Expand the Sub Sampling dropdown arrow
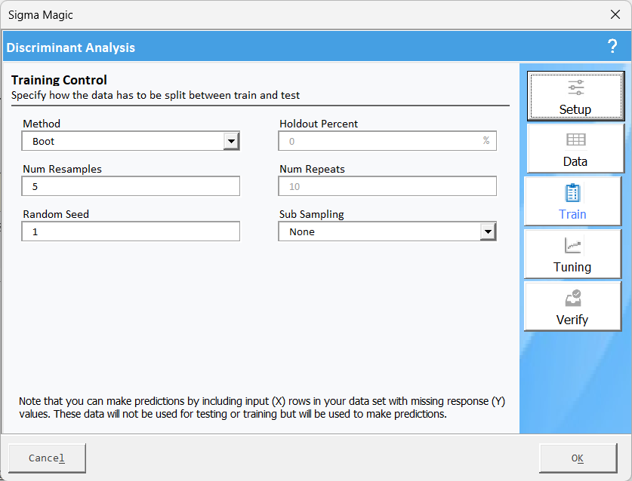632x481 pixels. coord(489,231)
